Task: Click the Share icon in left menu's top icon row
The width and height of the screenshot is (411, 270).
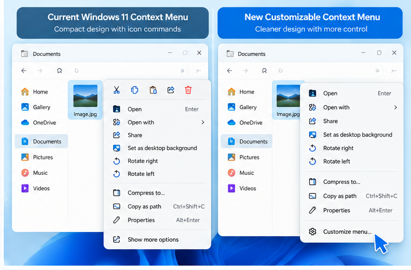Action: click(x=171, y=90)
